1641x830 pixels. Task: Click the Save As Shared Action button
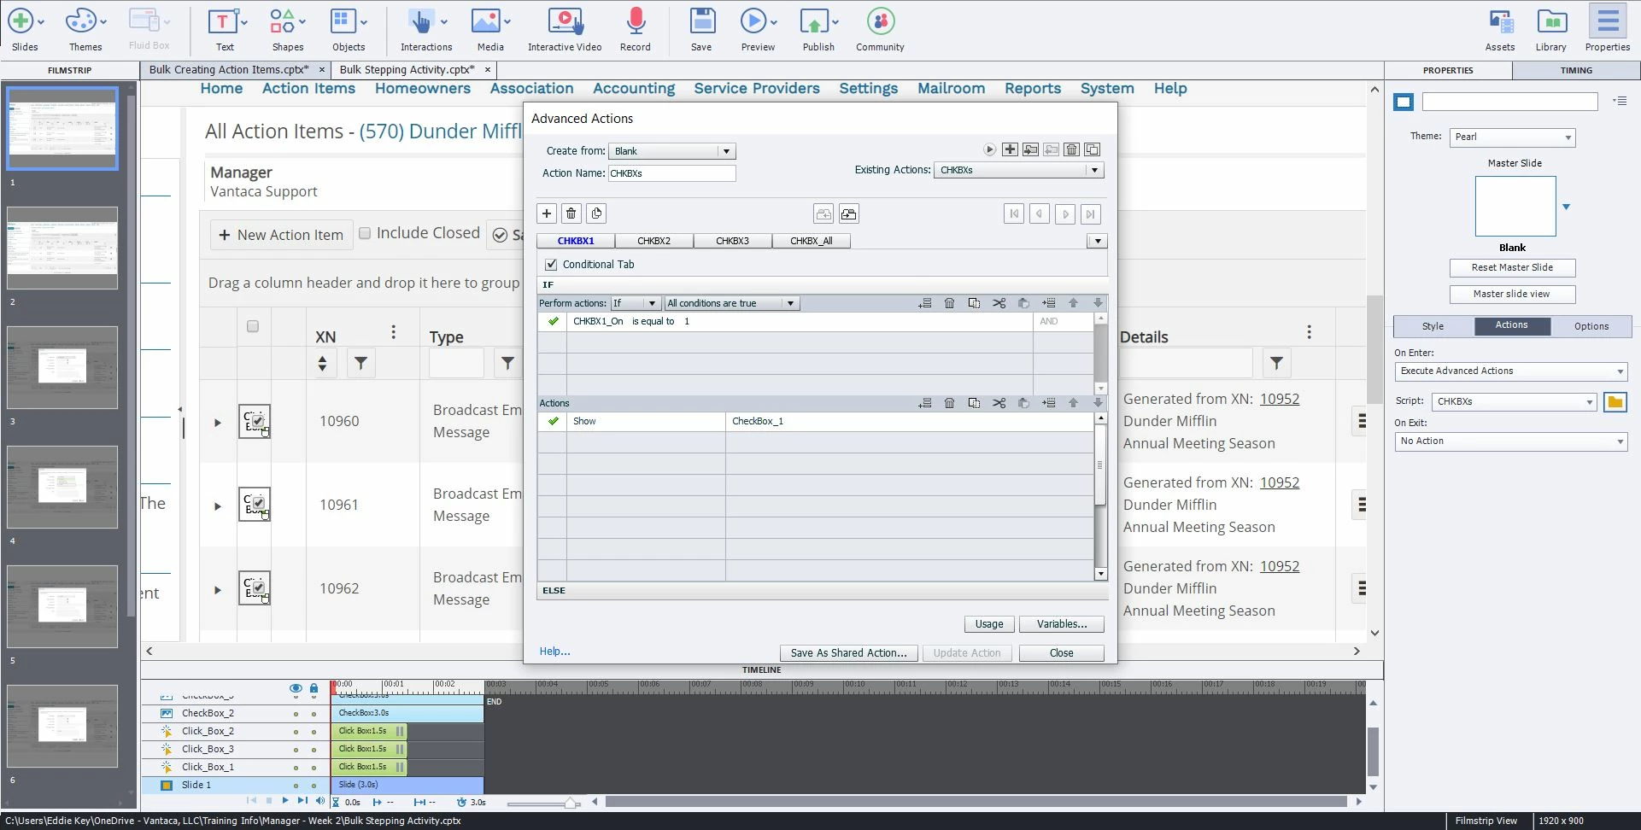[849, 653]
